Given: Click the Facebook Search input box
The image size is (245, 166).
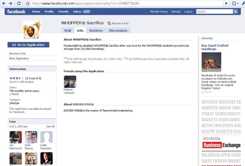Looking at the screenshot, I should pos(214,11).
